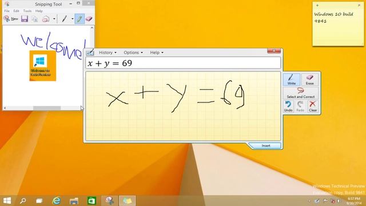The width and height of the screenshot is (366, 206).
Task: Toggle the Highlighter tool in Snipping Tool
Action: pos(79,19)
